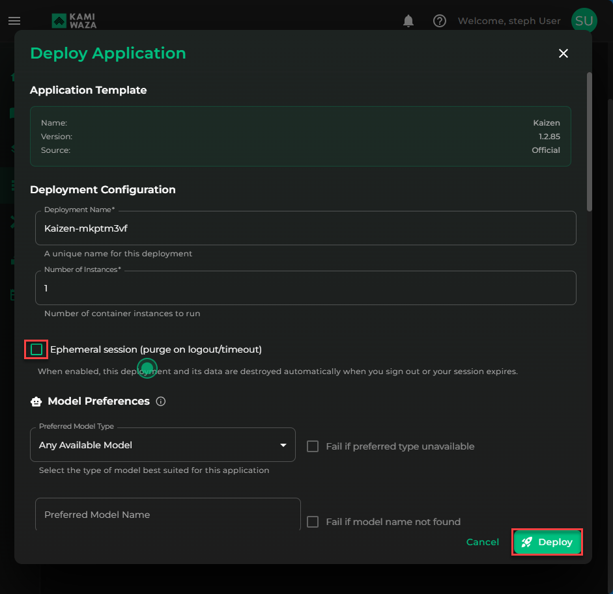Click the Ephemeral session label text

tap(156, 349)
